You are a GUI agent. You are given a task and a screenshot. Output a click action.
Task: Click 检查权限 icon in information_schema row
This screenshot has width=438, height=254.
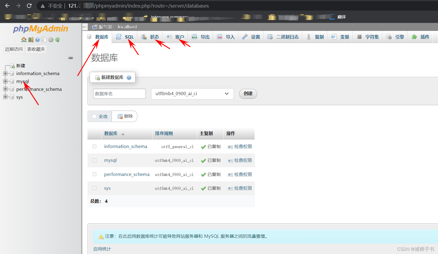click(x=230, y=147)
